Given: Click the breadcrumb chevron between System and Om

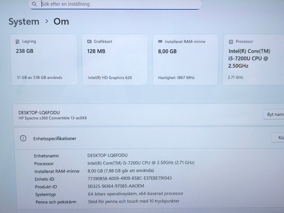Looking at the screenshot, I should 47,21.
